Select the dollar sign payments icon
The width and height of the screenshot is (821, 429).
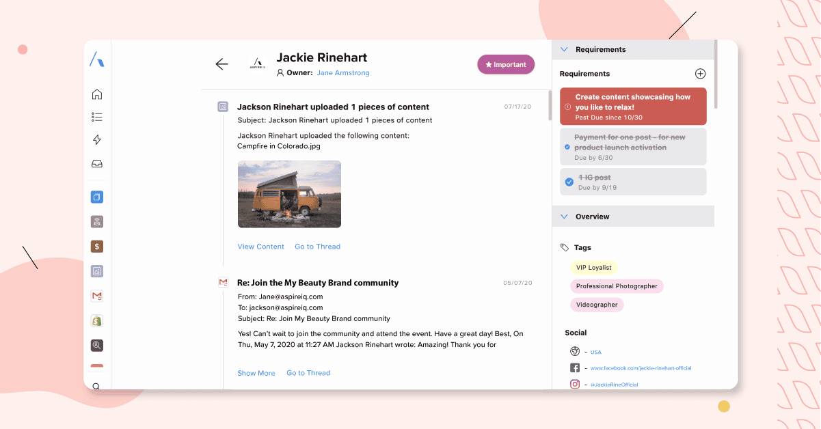pos(96,246)
